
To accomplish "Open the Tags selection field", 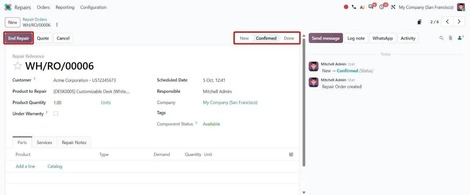I will (x=247, y=113).
